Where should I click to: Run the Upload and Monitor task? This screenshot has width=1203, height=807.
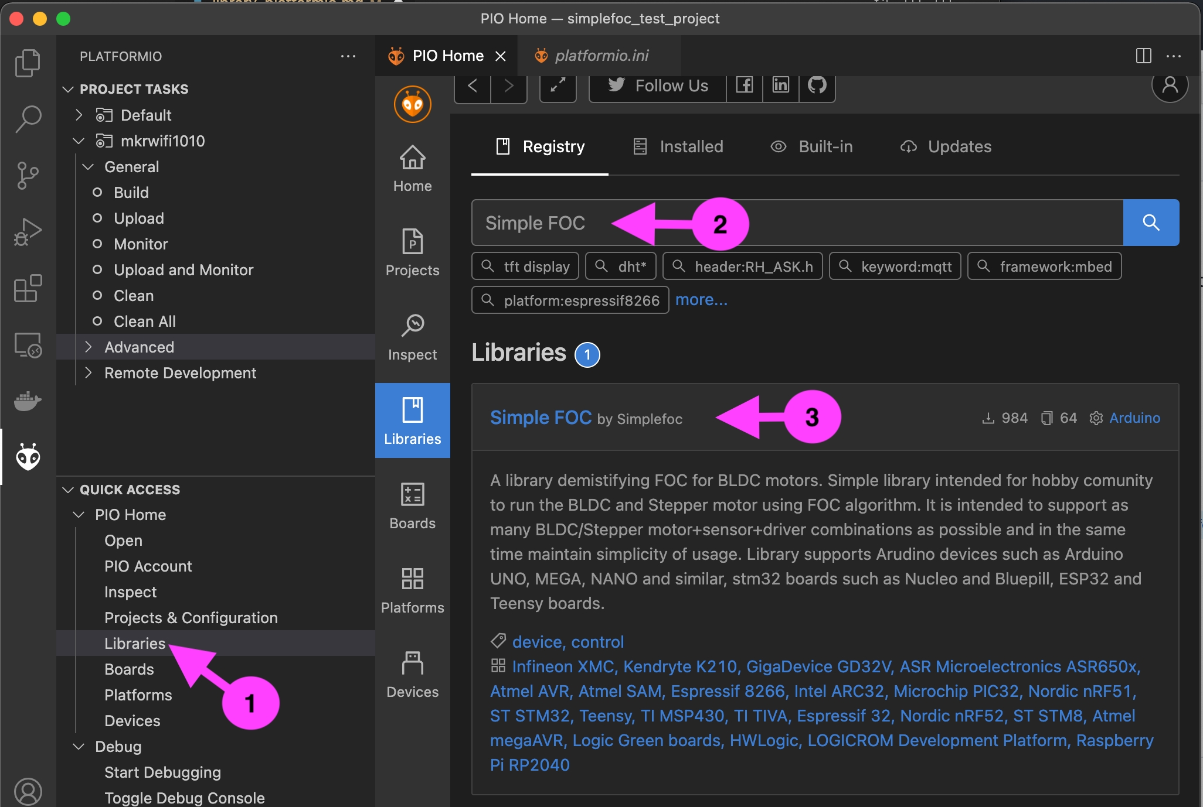183,269
